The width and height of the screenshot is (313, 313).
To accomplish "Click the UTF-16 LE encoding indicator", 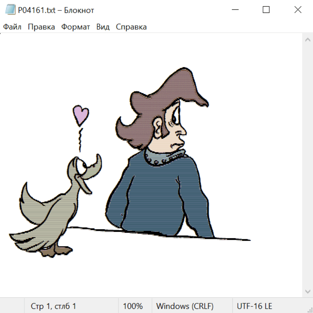I will pos(254,306).
